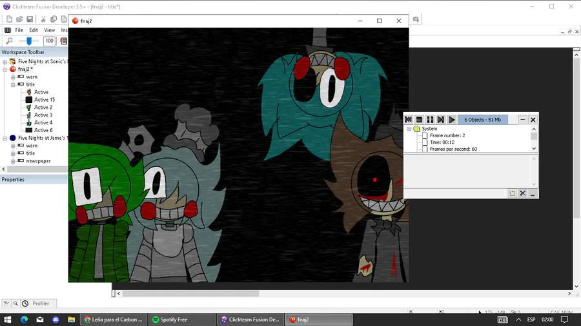This screenshot has height=326, width=581.
Task: Click the frame editor horizontal scrollbar thumb
Action: tap(191, 294)
